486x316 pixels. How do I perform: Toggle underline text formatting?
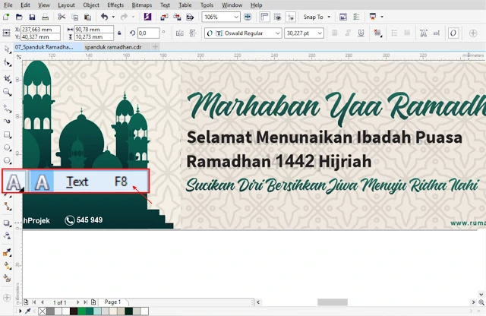pyautogui.click(x=361, y=33)
